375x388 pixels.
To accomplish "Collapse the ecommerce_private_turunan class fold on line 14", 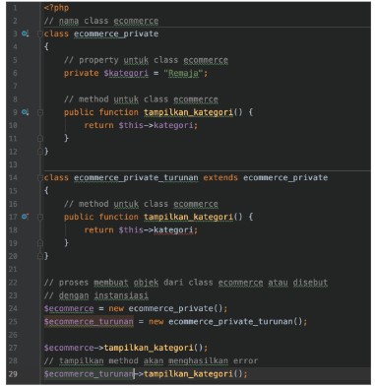I will (39, 177).
